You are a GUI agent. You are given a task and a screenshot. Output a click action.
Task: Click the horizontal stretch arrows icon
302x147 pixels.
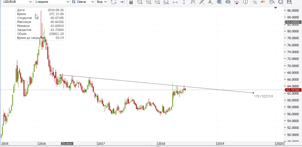click(175, 2)
